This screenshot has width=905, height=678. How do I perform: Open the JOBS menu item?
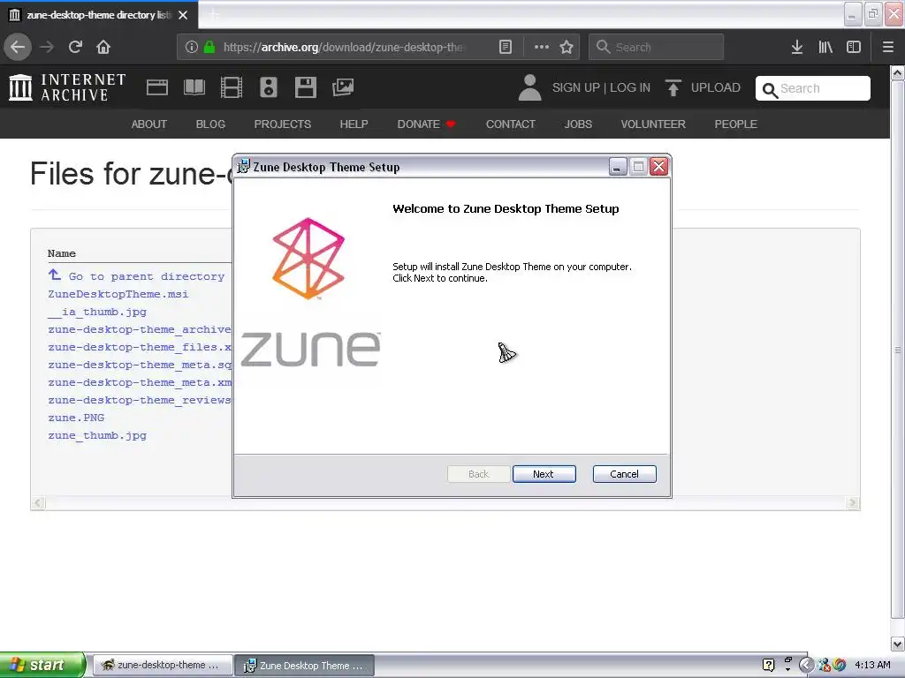(578, 124)
